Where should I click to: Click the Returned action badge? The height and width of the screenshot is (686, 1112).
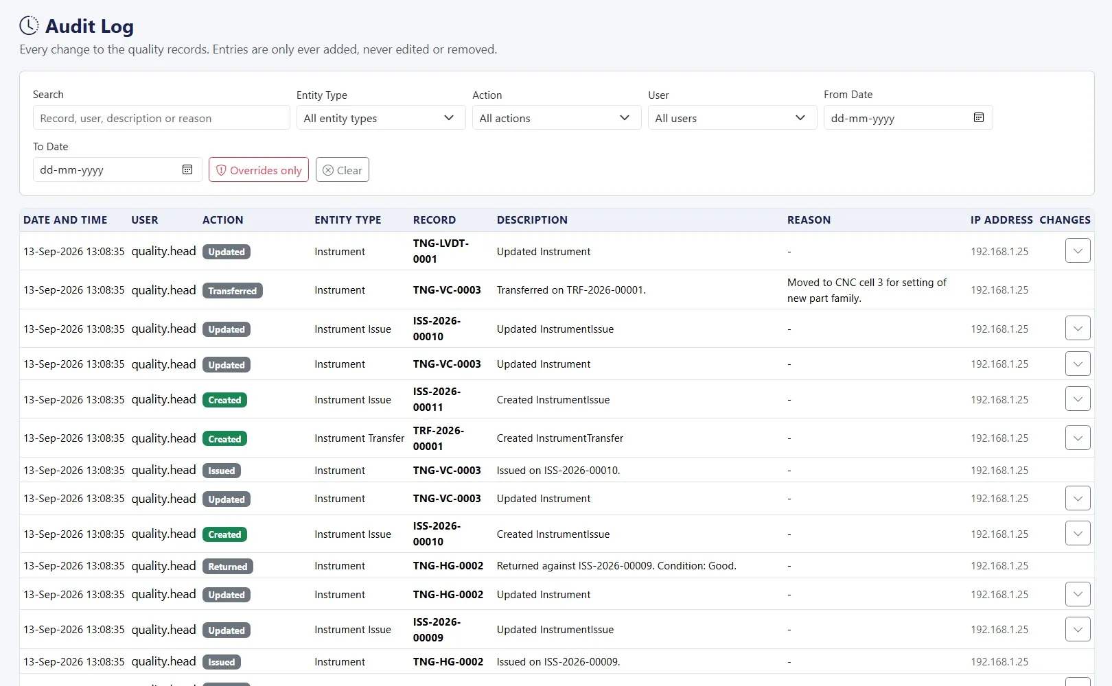pos(228,567)
